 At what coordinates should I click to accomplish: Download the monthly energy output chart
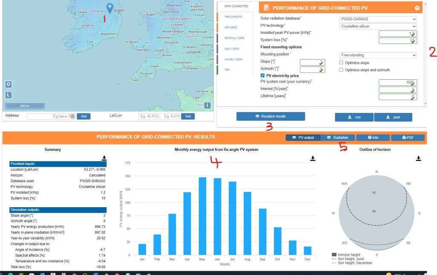tap(313, 158)
